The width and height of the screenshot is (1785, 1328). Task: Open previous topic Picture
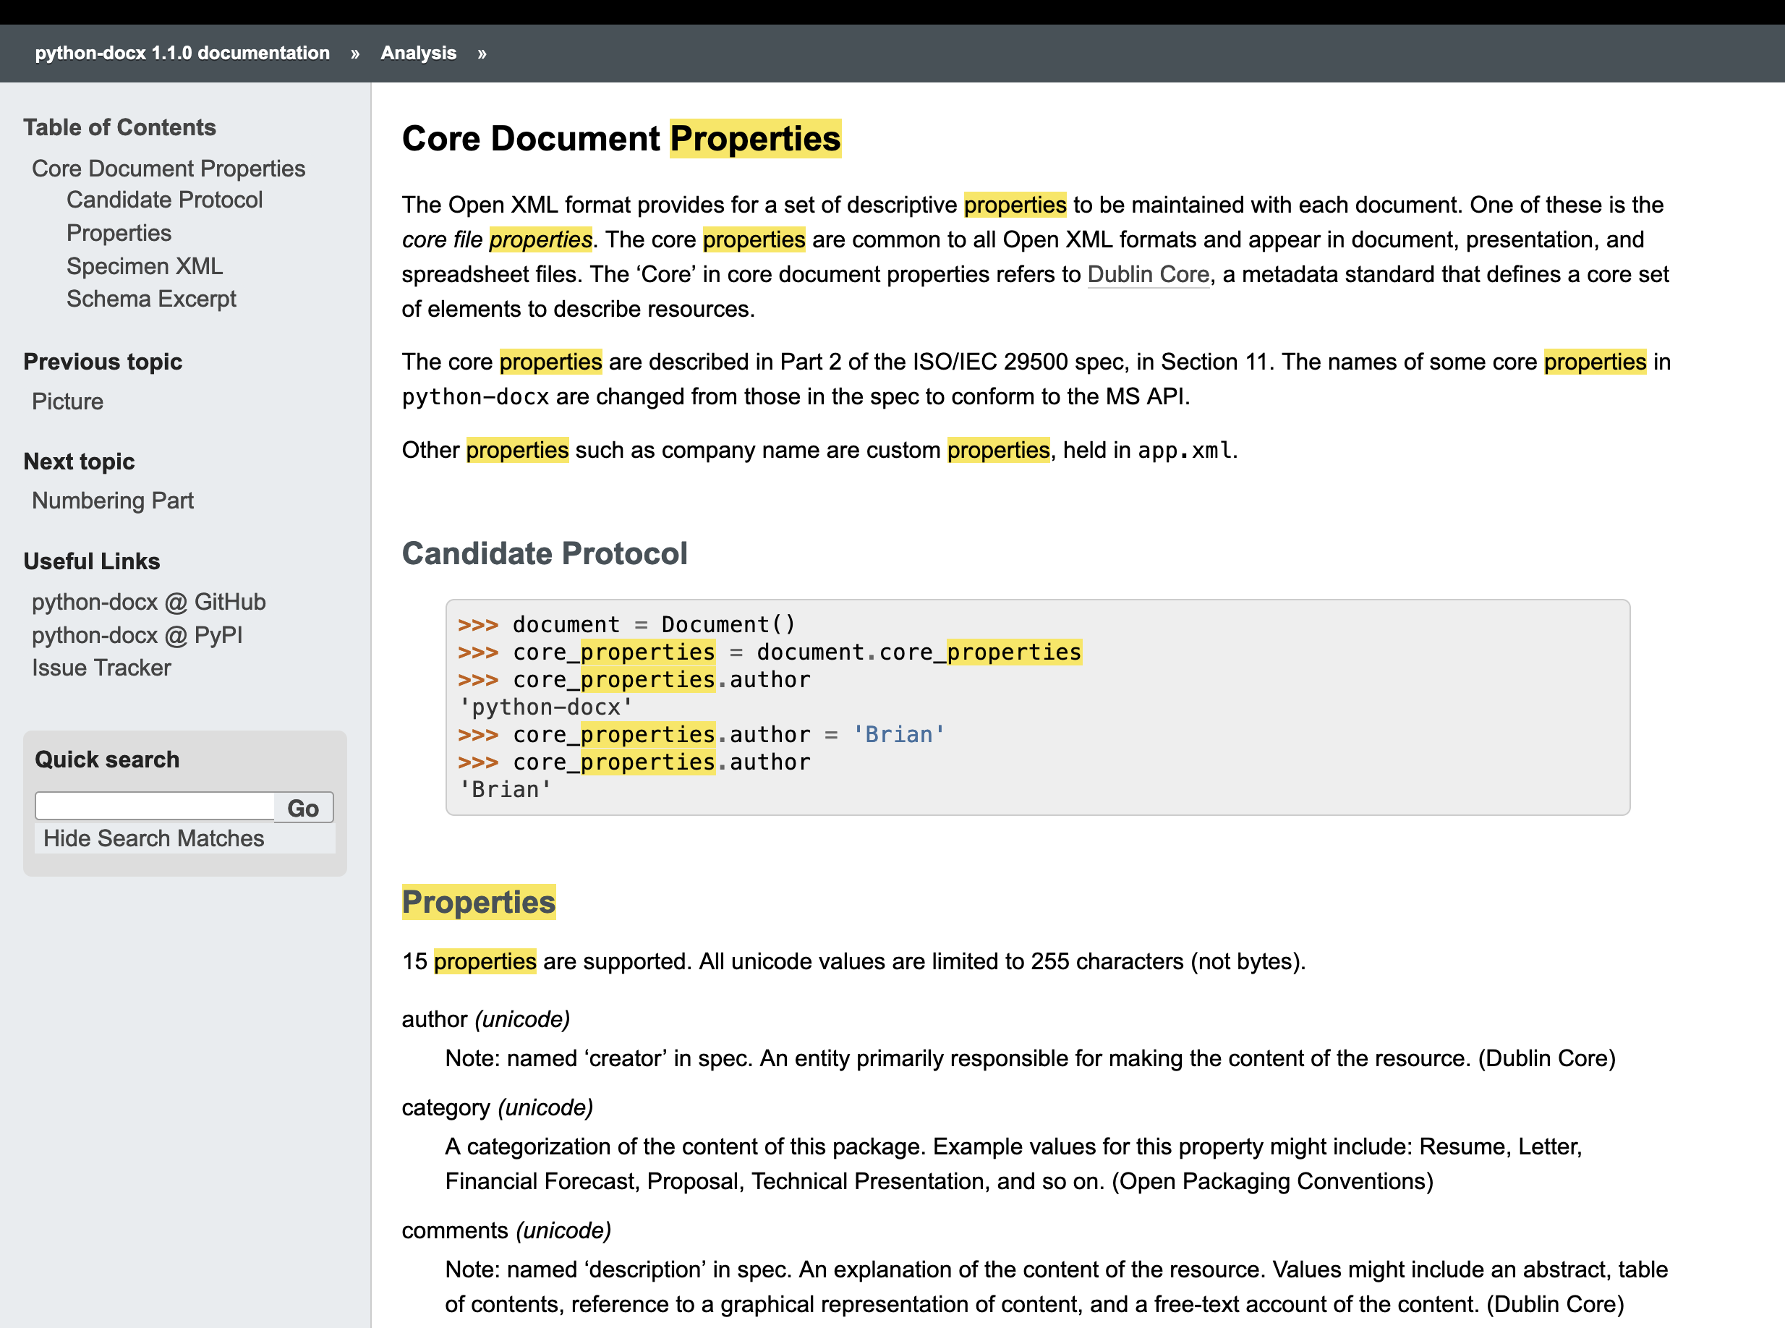tap(67, 401)
